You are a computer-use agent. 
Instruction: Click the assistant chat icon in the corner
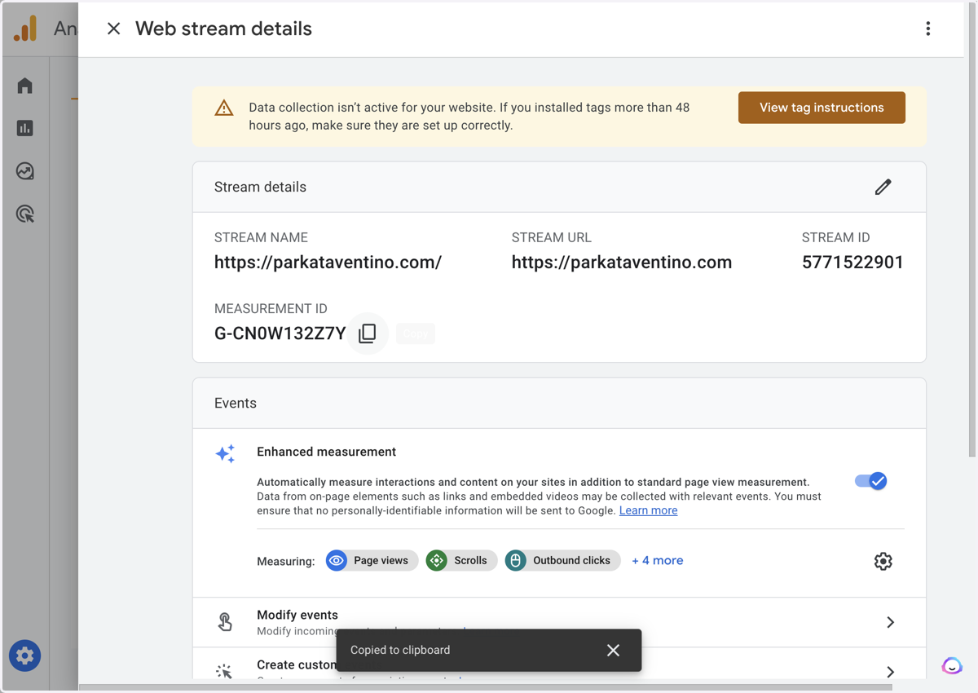point(951,666)
